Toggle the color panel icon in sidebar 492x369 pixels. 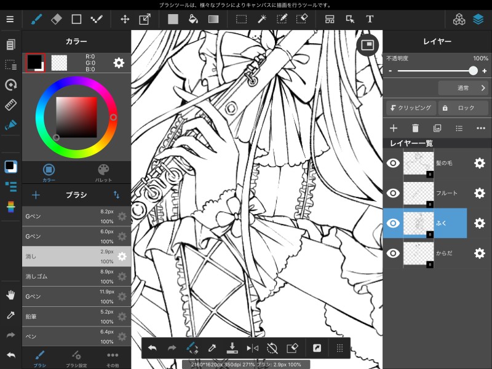(x=10, y=166)
